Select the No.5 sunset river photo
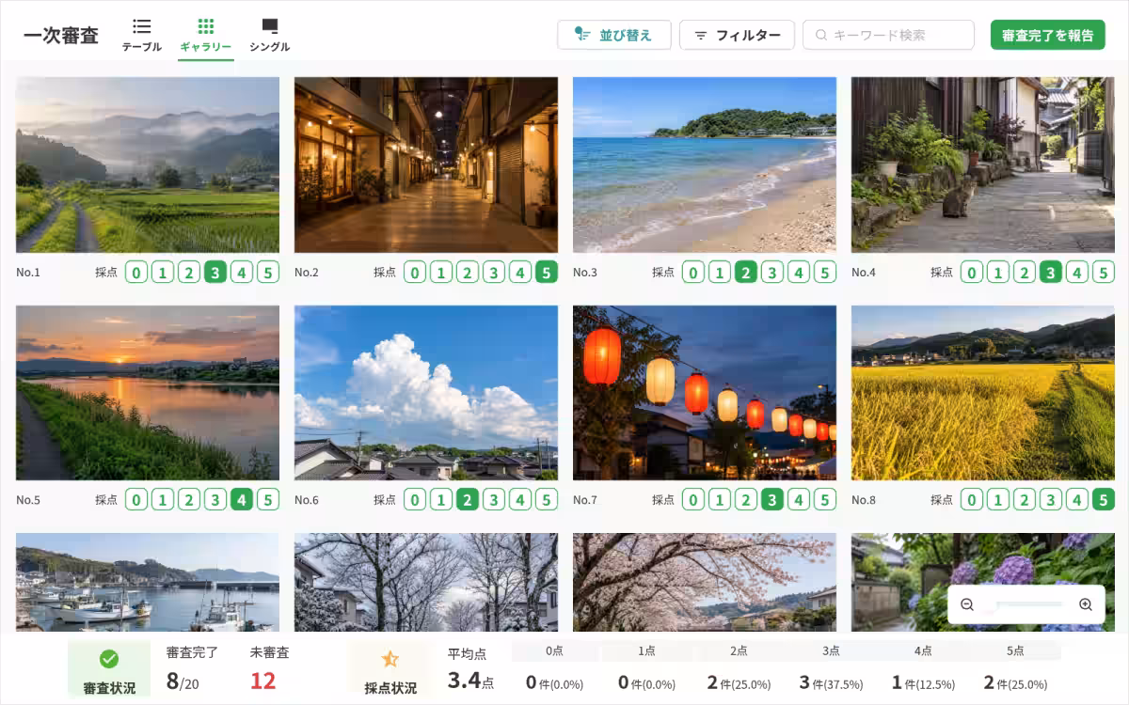Screen dimensions: 1129x705 click(148, 393)
